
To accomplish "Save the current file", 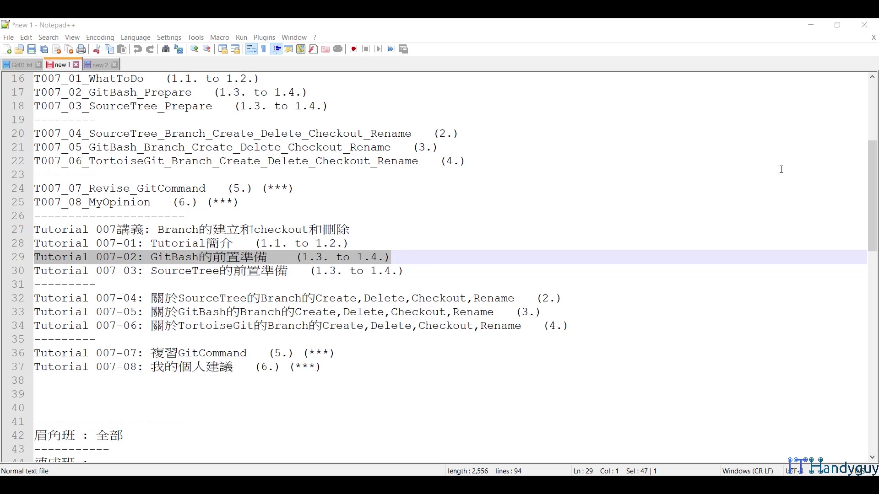I will coord(32,49).
